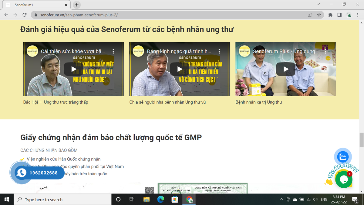Play the Bác Hội testimonial video
Screen dimensions: 364x205
[x=73, y=69]
